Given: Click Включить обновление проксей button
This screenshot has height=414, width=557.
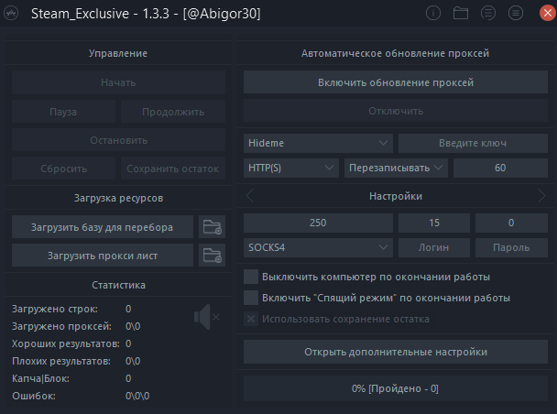Looking at the screenshot, I should (x=396, y=82).
